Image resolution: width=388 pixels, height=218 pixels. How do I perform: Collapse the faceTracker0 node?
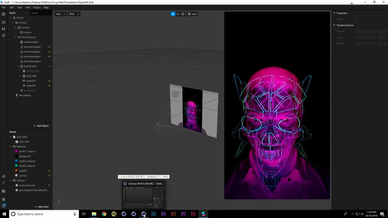click(x=18, y=66)
